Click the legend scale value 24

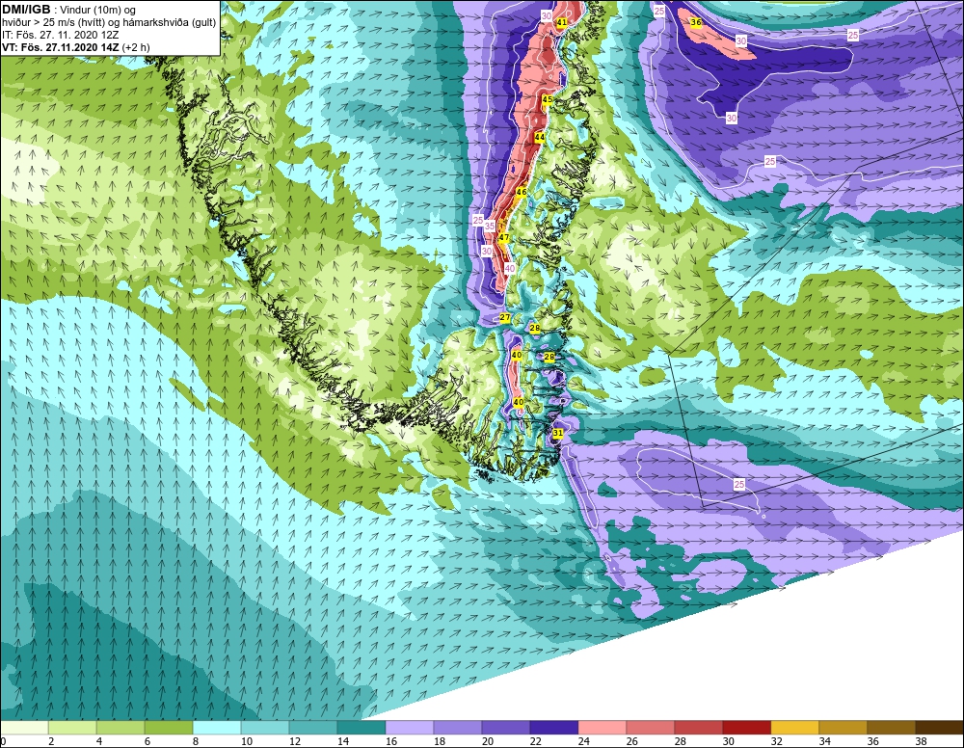584,742
